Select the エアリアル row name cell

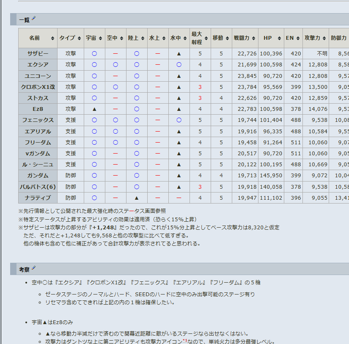[x=38, y=131]
